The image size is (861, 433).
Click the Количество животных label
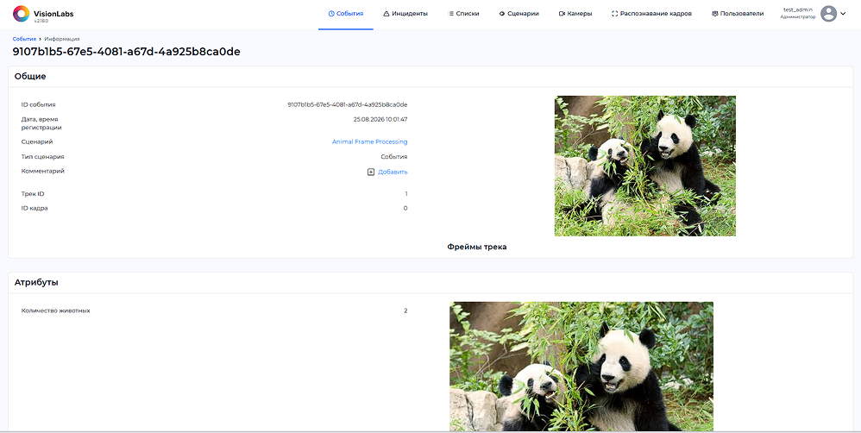coord(55,311)
